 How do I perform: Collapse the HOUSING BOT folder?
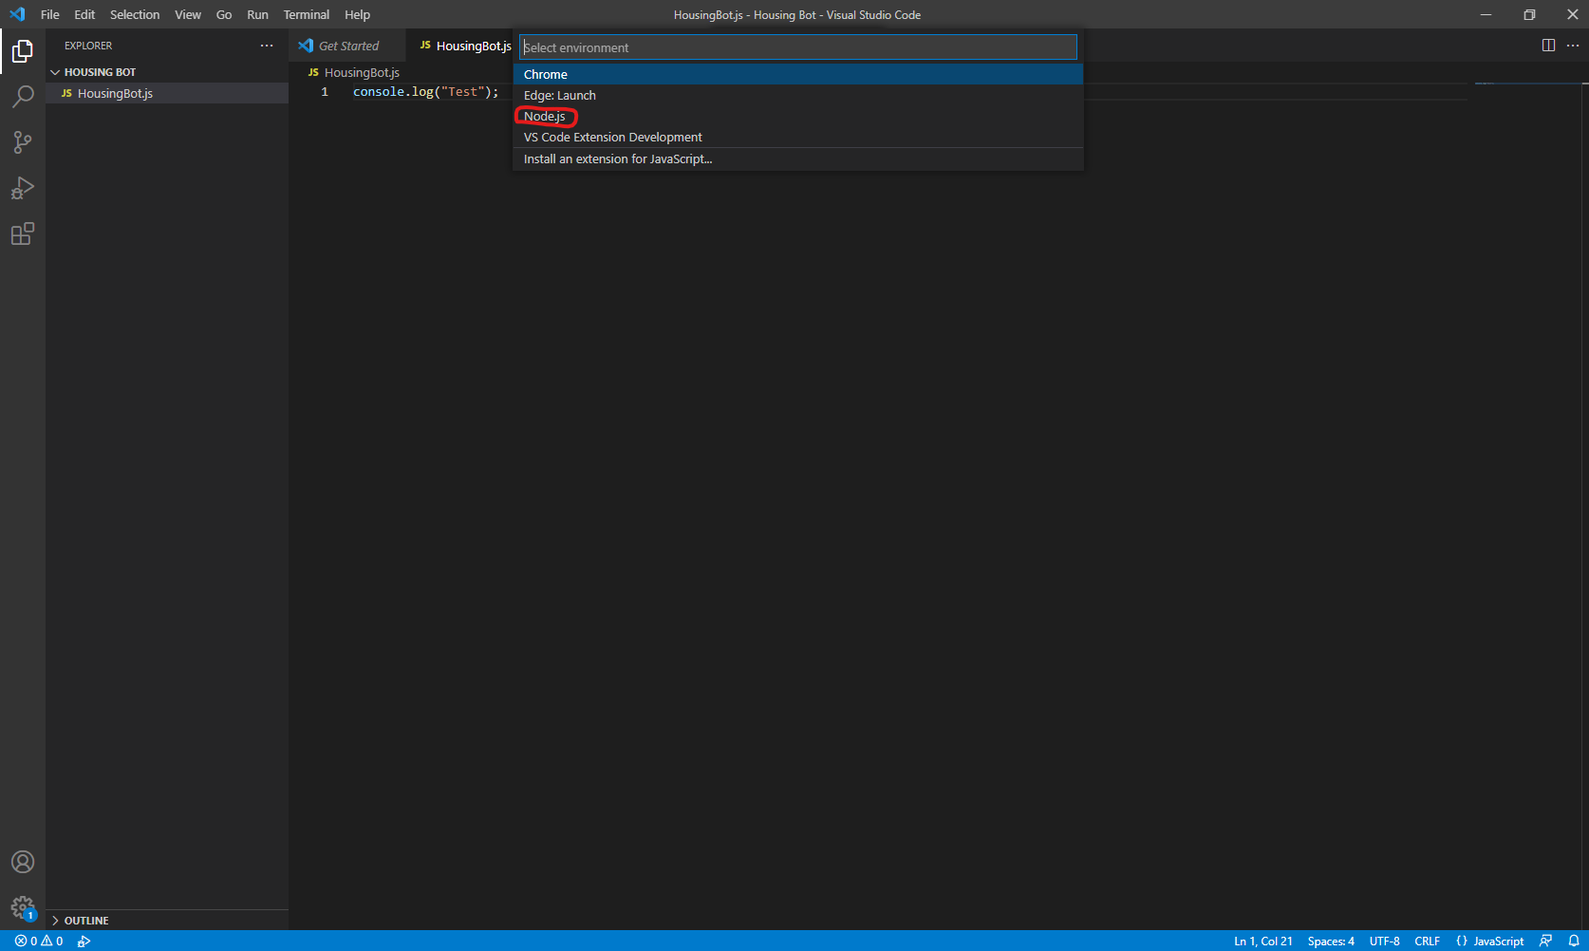(x=55, y=71)
